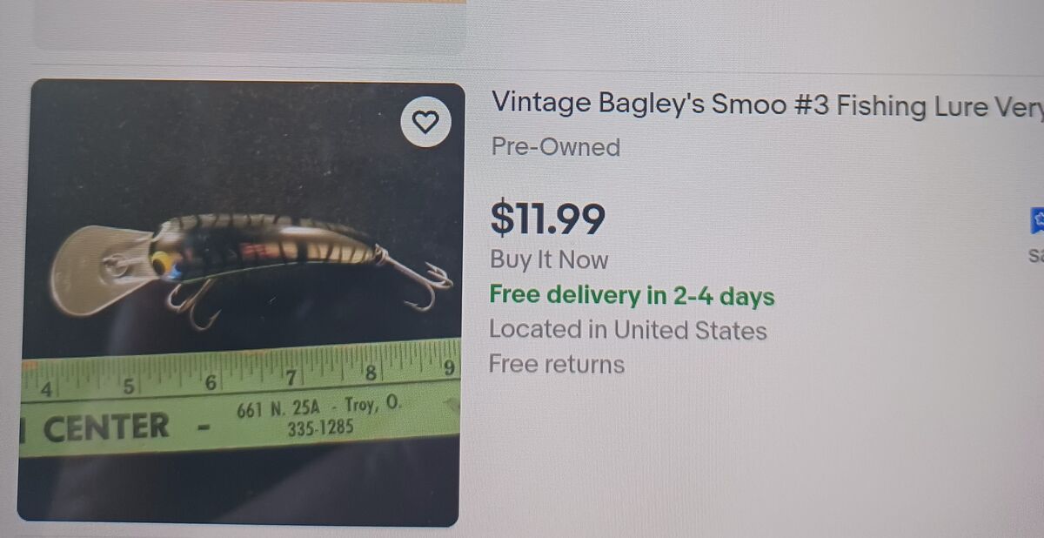Add lure listing to watchlist with heart icon
Image resolution: width=1044 pixels, height=538 pixels.
click(425, 122)
